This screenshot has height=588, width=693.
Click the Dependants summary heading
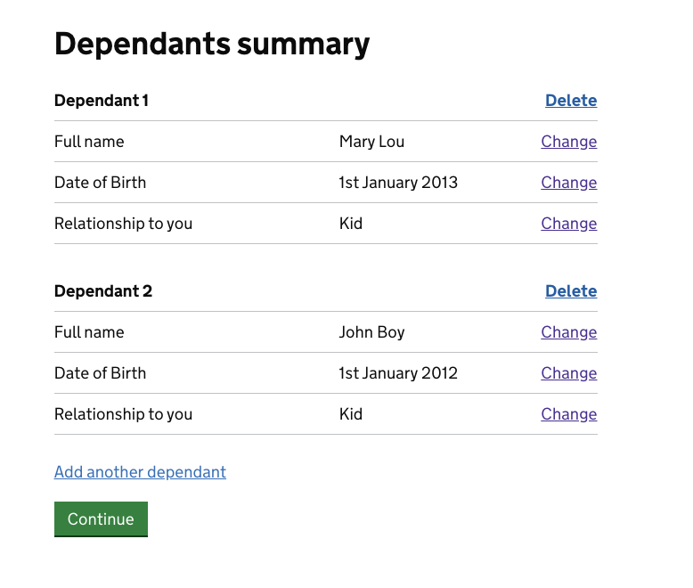pos(212,44)
